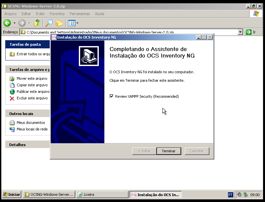Collapse the Outros locais panel
Image resolution: width=265 pixels, height=202 pixels.
tap(28, 114)
